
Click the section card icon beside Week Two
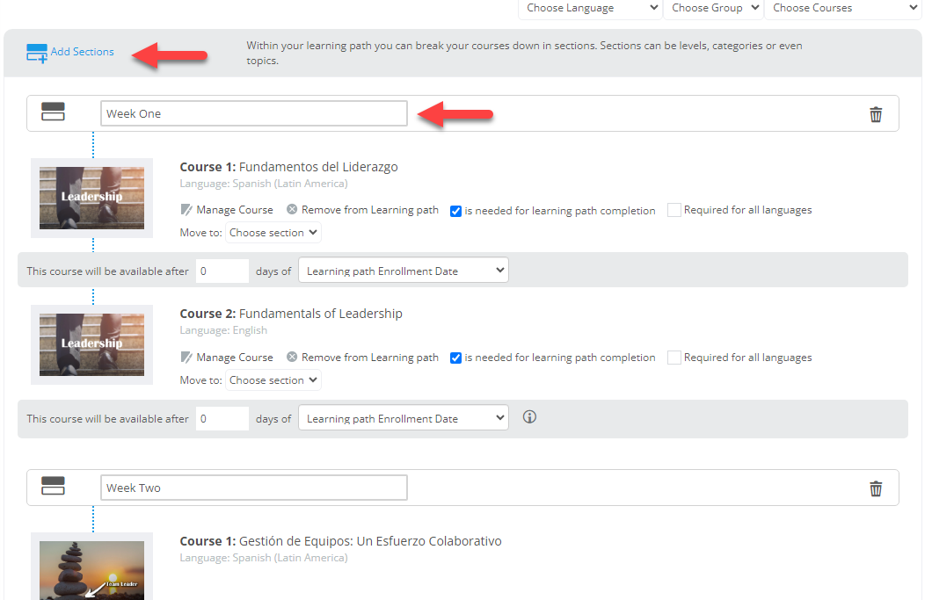pos(53,486)
